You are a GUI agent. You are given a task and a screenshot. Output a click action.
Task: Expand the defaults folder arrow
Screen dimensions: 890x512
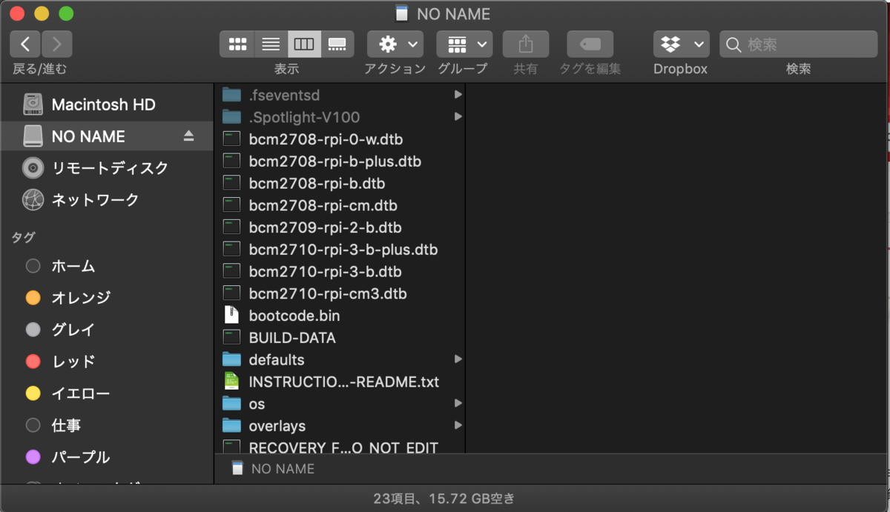[458, 359]
